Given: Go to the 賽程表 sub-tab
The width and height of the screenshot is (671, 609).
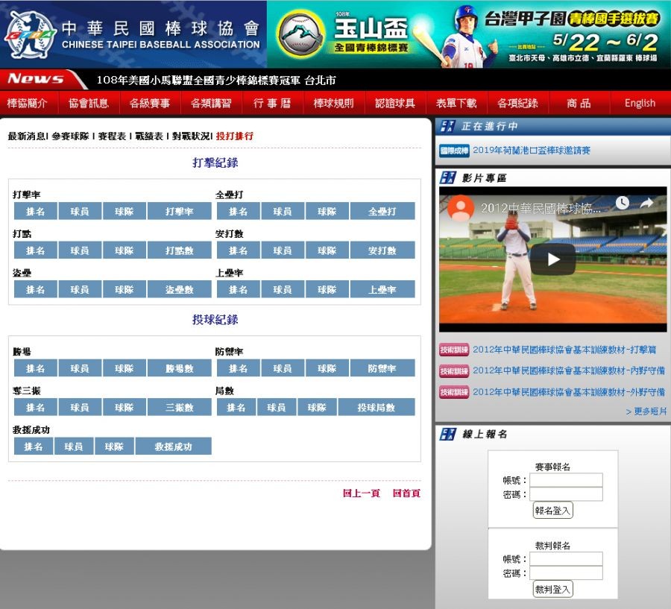Looking at the screenshot, I should pyautogui.click(x=112, y=136).
